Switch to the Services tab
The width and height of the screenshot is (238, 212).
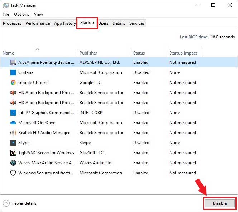(137, 23)
